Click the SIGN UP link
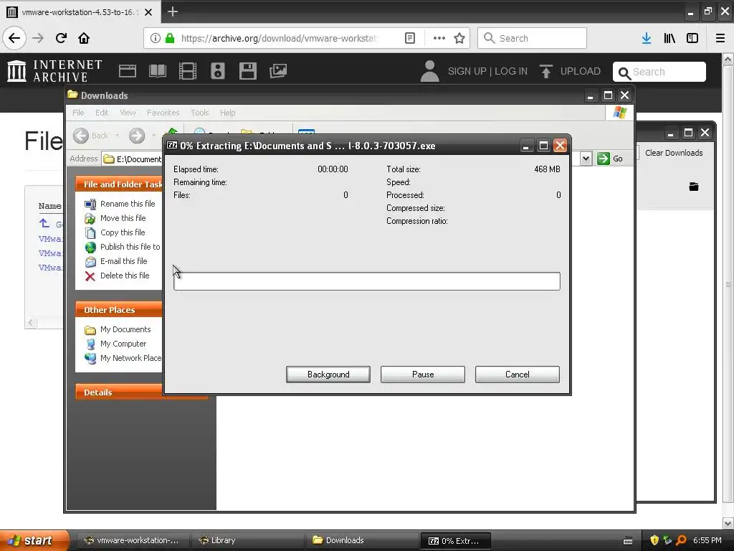The width and height of the screenshot is (734, 551). (x=467, y=71)
